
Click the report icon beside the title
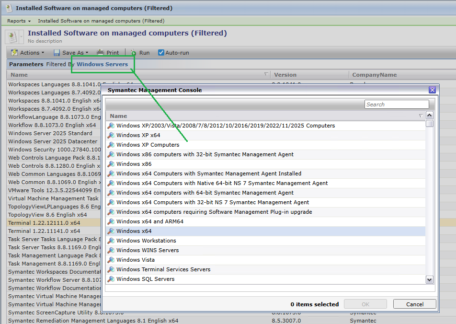12,37
